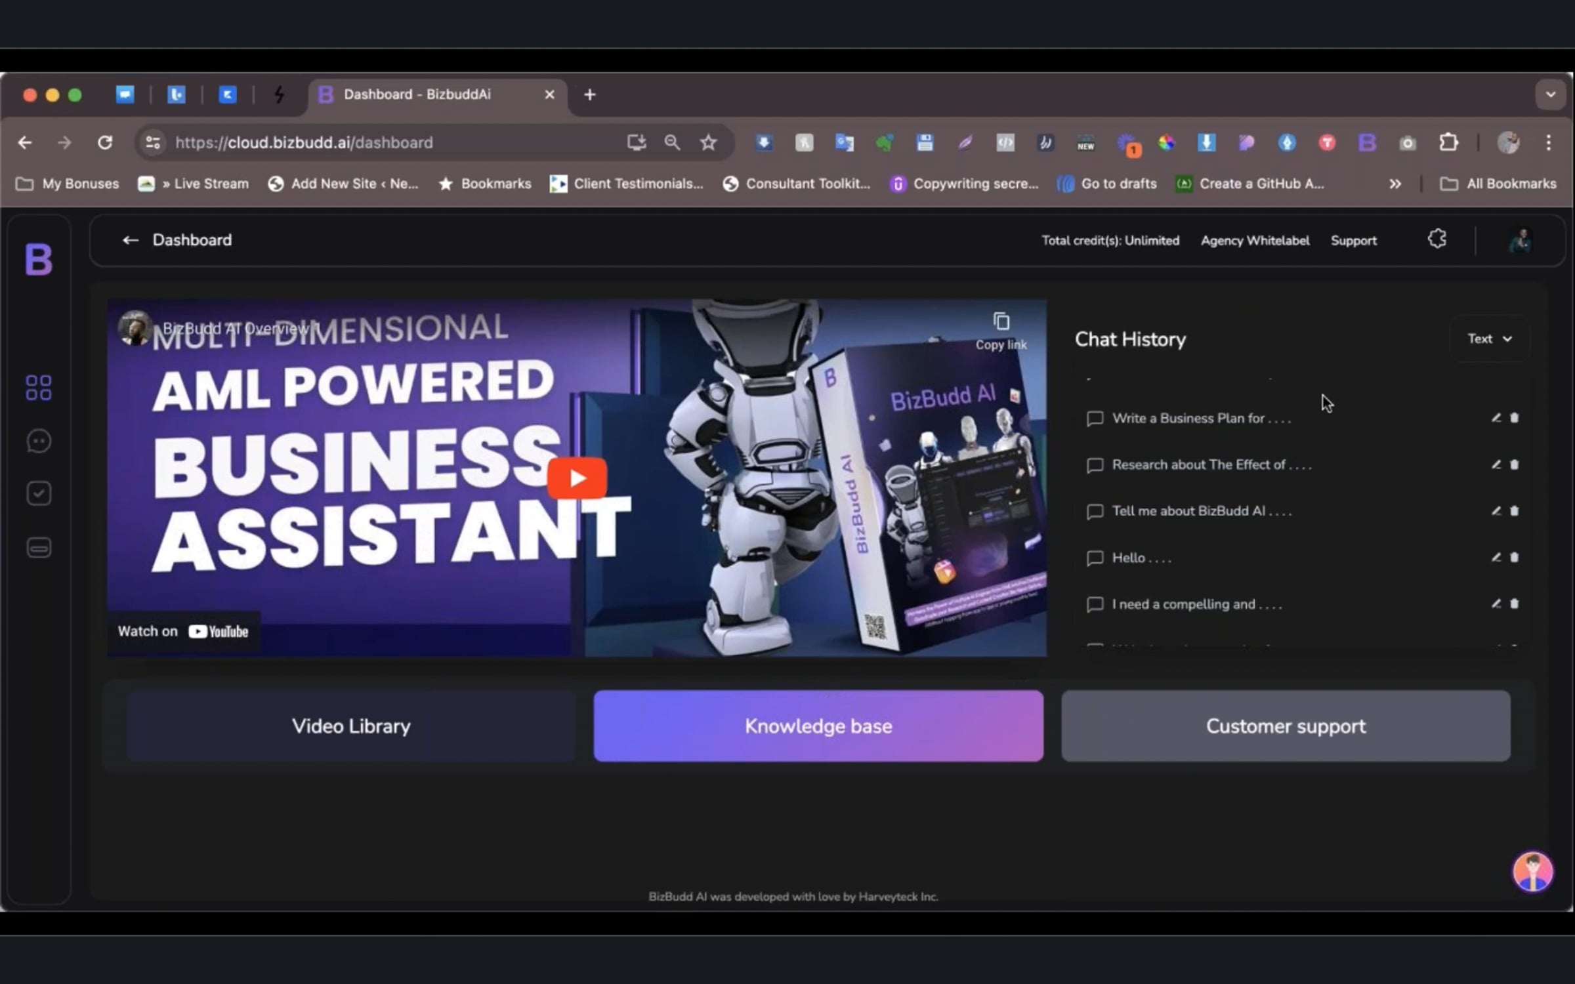Open the Video Library button
The height and width of the screenshot is (984, 1575).
coord(351,726)
